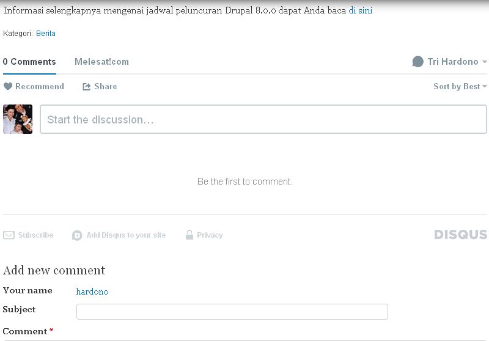Open the DISQUS logo link
Viewport: 489px width, 341px height.
[x=460, y=235]
